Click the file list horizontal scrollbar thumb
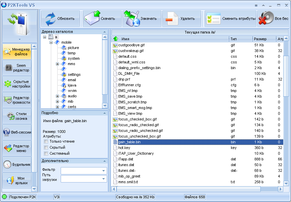291x202 pixels. (188, 189)
